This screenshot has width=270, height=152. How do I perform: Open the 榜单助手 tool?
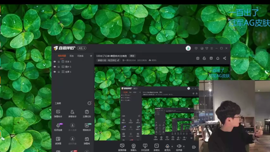[x=87, y=127]
